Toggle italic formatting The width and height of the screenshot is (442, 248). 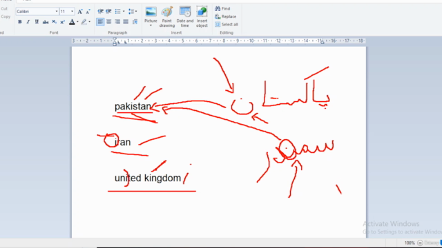pyautogui.click(x=28, y=22)
